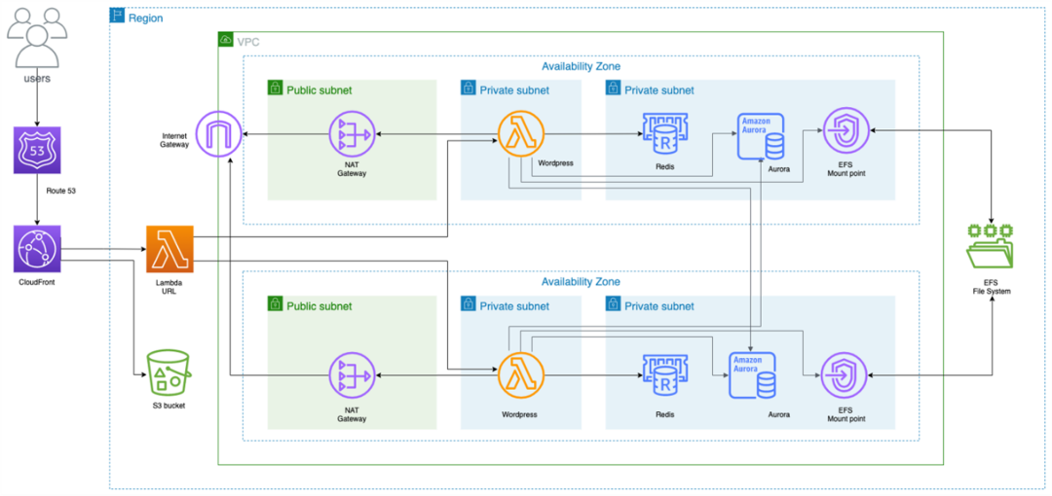Select the lower Amazon Aurora icon
This screenshot has width=1052, height=496.
click(753, 374)
